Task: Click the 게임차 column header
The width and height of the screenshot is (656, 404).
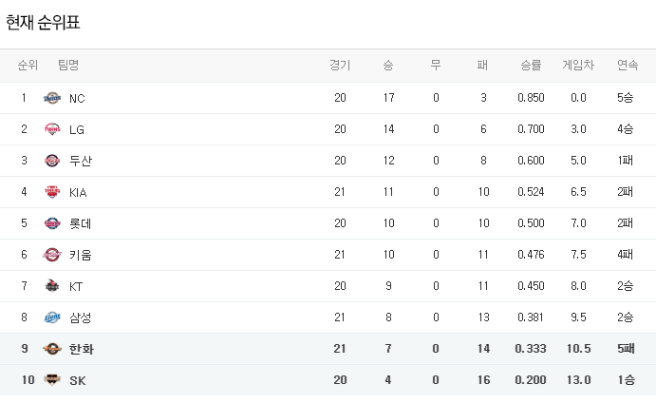Action: pos(578,66)
